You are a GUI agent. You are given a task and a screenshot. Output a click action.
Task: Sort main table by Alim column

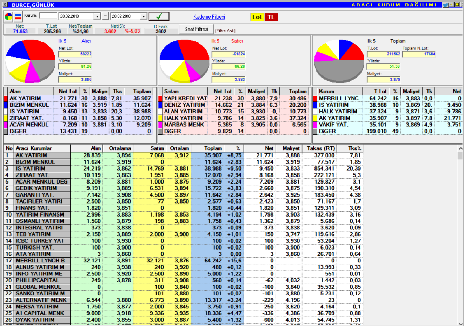(x=86, y=148)
